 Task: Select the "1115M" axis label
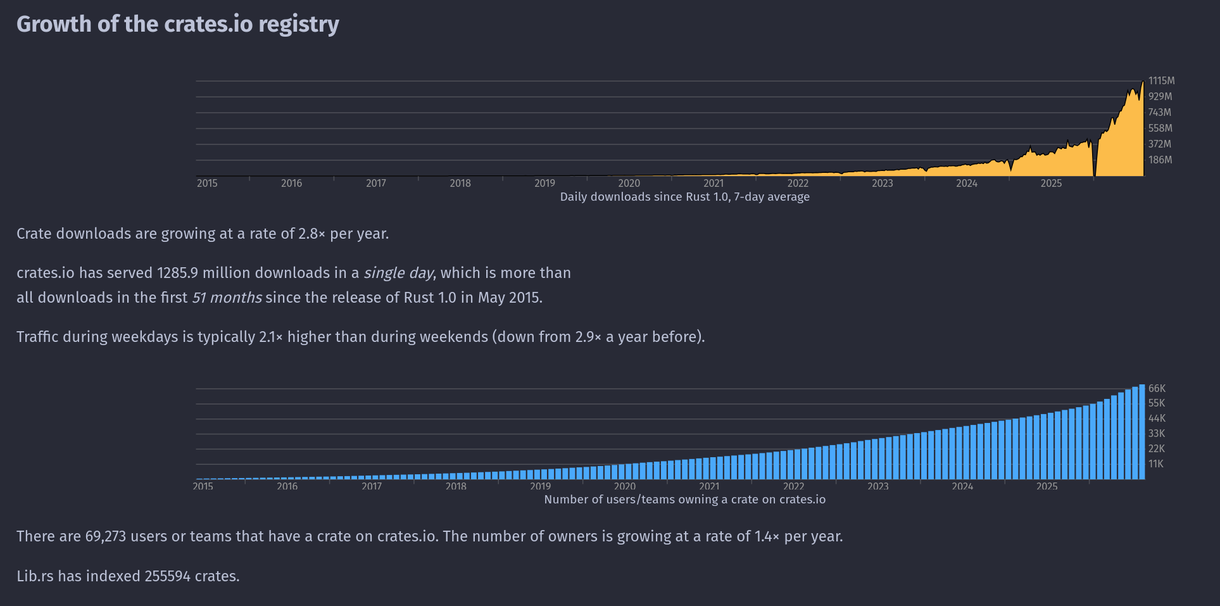(1161, 81)
